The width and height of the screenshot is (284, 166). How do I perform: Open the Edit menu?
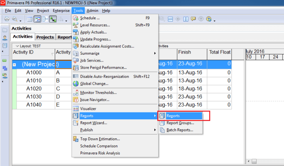click(18, 11)
